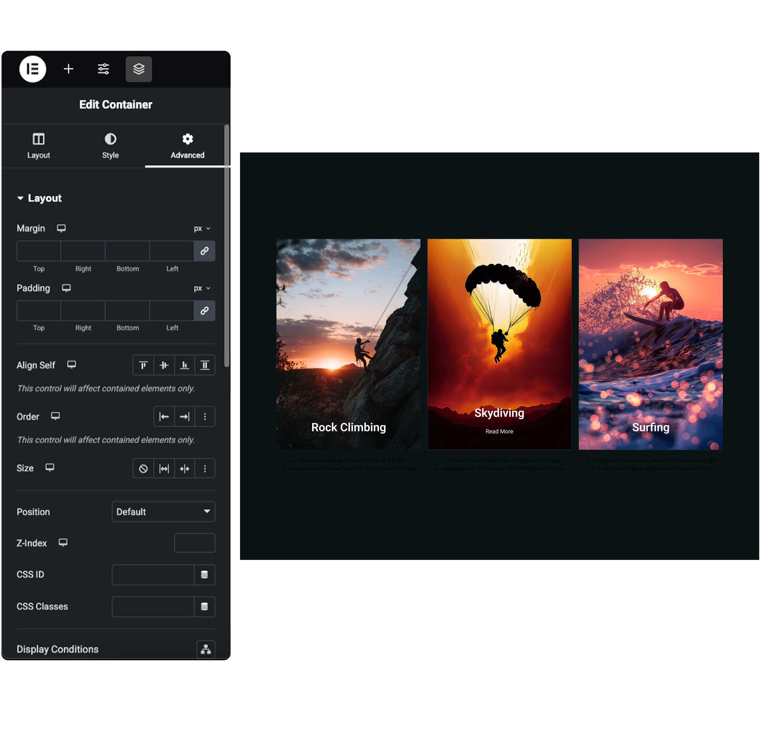The width and height of the screenshot is (770, 738).
Task: Click the Margin Bottom input field
Action: point(127,251)
